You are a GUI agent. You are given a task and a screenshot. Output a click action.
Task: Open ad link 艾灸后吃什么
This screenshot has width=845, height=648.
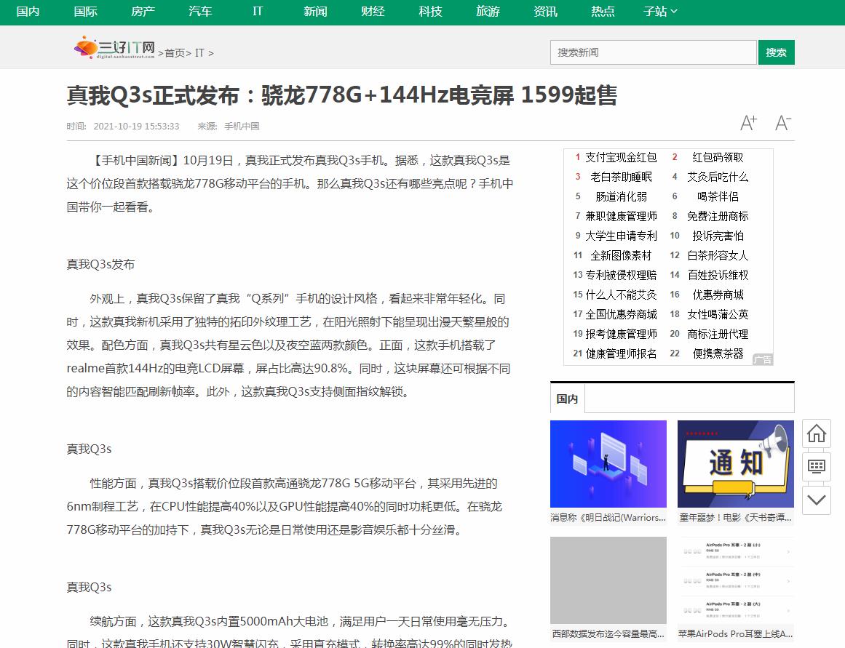[x=718, y=177]
